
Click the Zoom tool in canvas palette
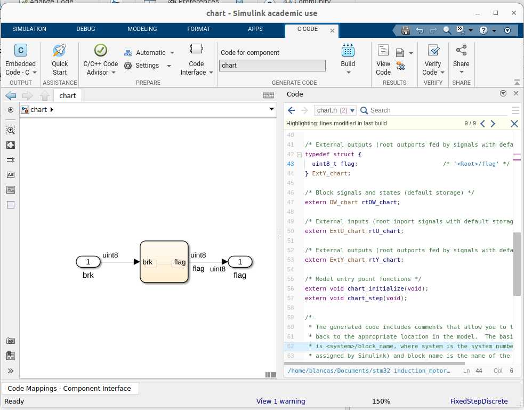11,130
